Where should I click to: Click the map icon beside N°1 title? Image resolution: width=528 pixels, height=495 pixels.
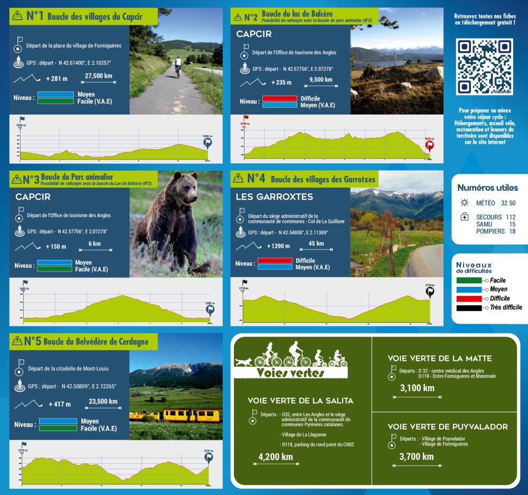point(17,16)
